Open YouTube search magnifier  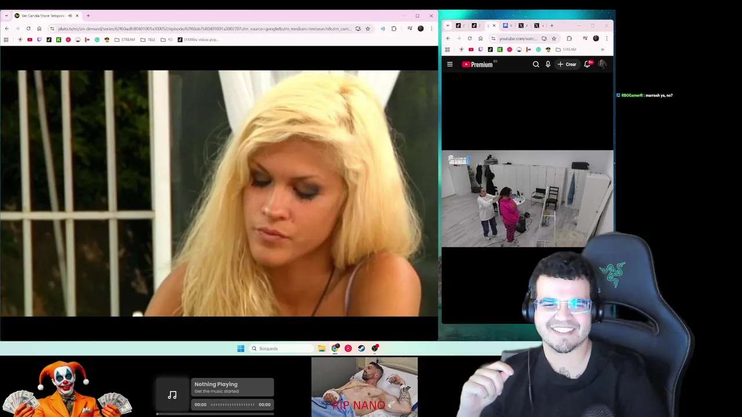pyautogui.click(x=536, y=64)
